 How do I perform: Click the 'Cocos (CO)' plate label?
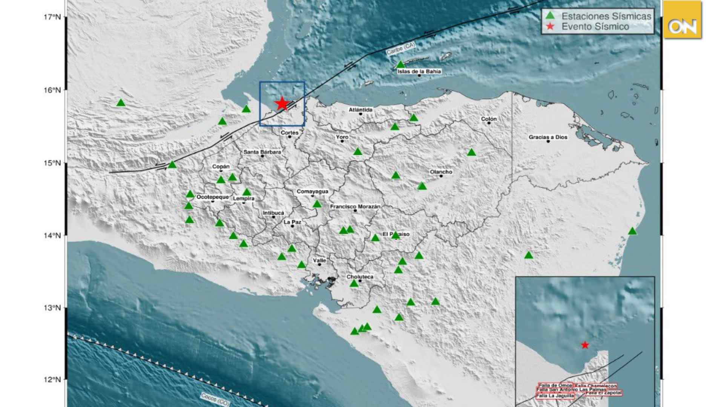point(215,399)
